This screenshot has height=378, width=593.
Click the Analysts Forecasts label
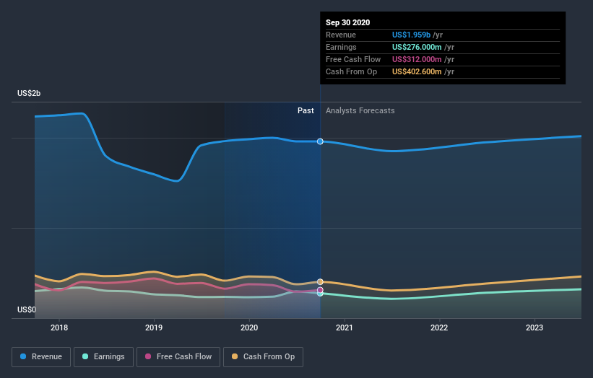pos(360,110)
